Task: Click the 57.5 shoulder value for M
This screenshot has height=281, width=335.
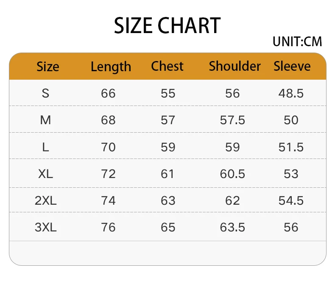Action: tap(232, 120)
